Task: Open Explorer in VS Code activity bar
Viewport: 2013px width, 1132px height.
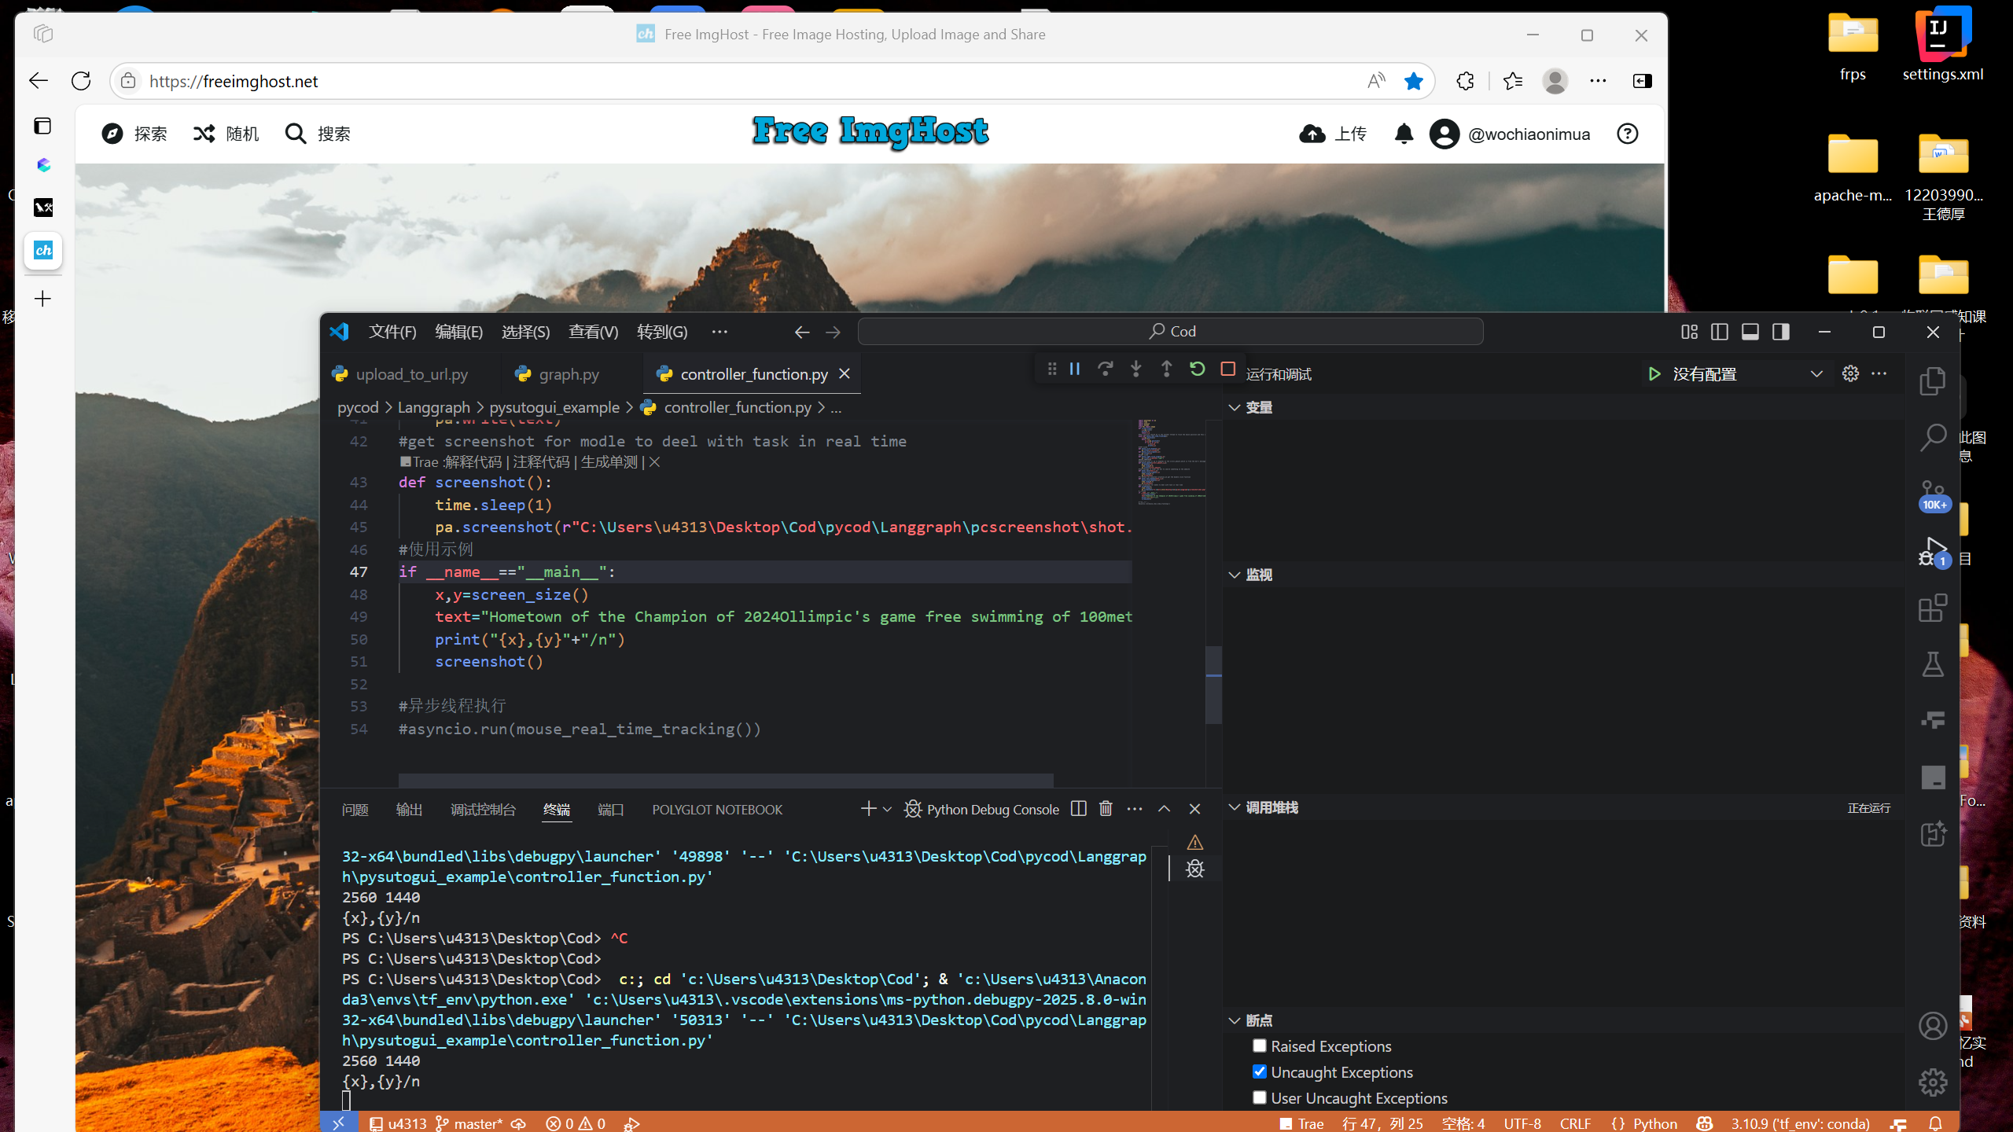Action: [x=1932, y=381]
